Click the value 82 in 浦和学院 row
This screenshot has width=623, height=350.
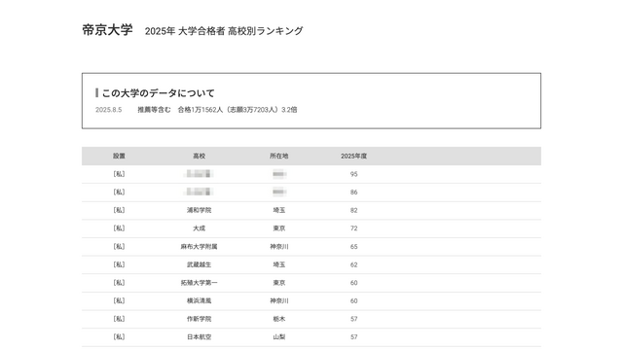pyautogui.click(x=353, y=210)
